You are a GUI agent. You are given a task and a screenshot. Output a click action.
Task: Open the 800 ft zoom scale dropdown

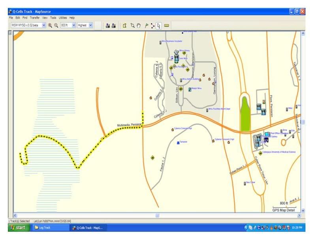(74, 25)
